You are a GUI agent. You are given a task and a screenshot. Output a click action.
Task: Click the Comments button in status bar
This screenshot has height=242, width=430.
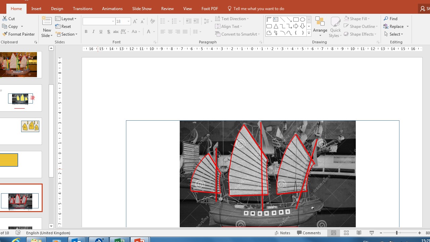click(x=309, y=233)
